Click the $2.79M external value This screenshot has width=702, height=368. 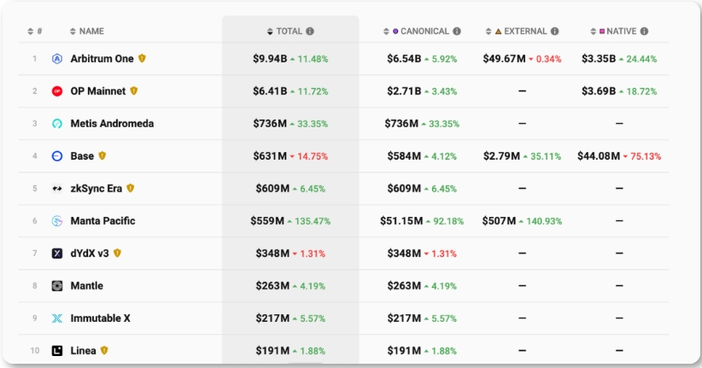[501, 156]
